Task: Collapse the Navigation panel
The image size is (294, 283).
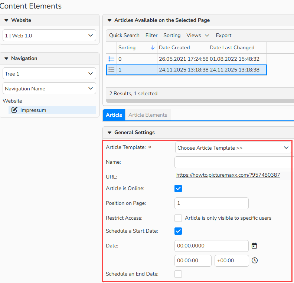Action: click(6, 59)
